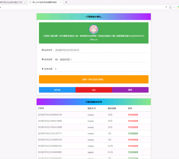Image resolution: width=179 pixels, height=159 pixels.
Task: Click the shopping cart icon beside 施舍留言
Action: pyautogui.click(x=43, y=59)
